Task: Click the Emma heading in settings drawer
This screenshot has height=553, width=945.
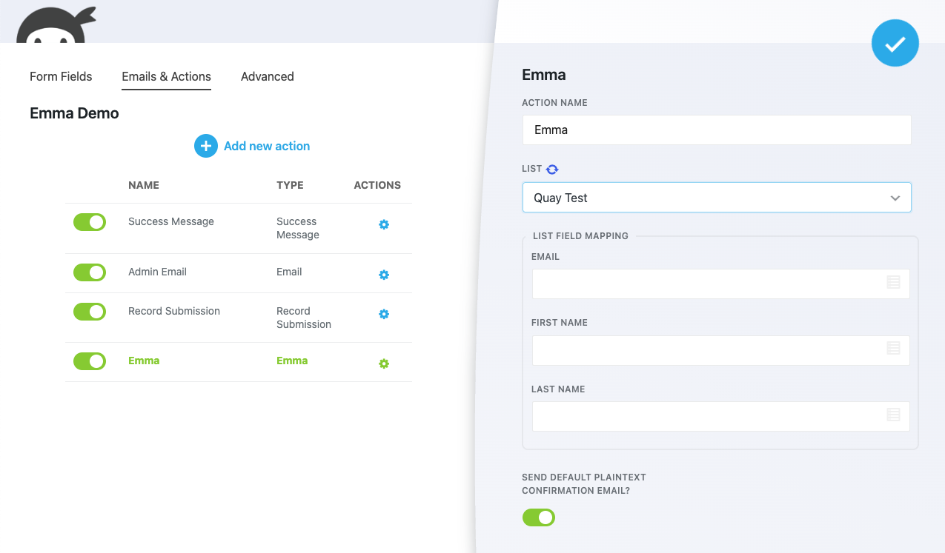Action: (x=544, y=75)
